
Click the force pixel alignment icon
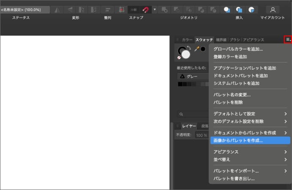pos(122,9)
